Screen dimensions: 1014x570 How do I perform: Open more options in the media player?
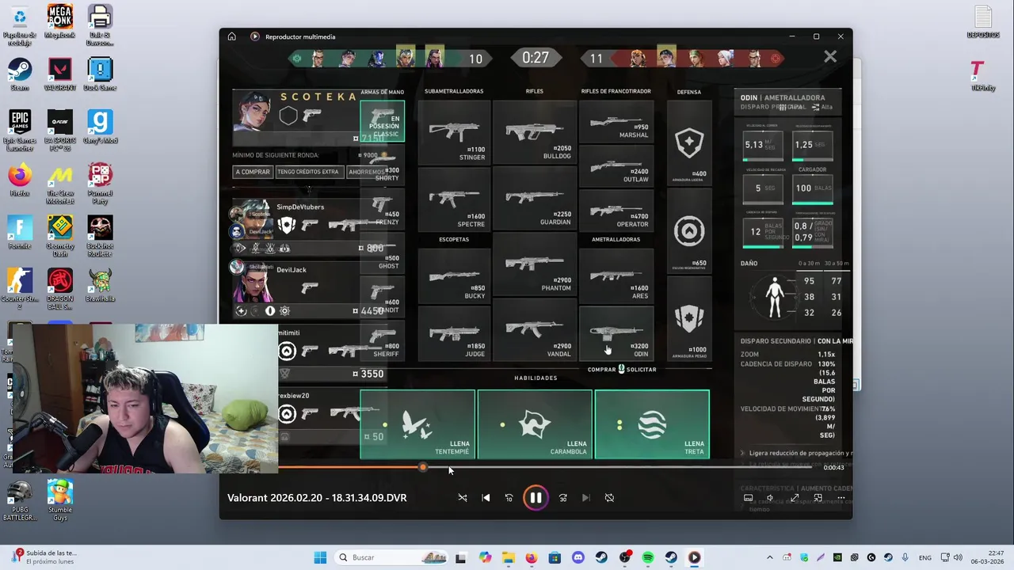pos(841,498)
